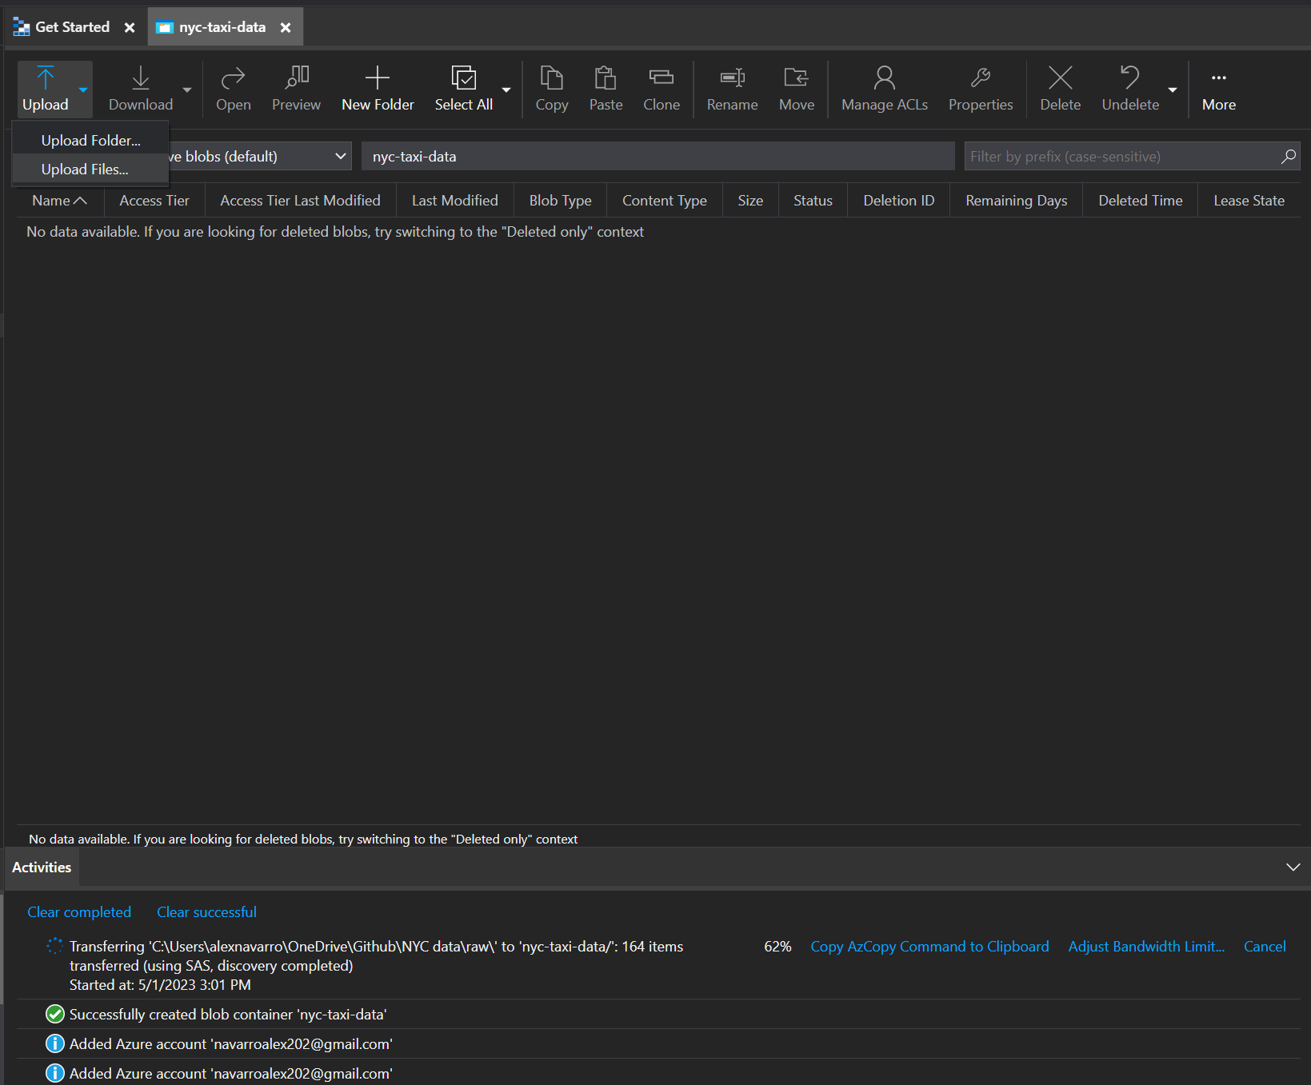Click the Preview toolbar icon
1311x1085 pixels.
tap(296, 78)
